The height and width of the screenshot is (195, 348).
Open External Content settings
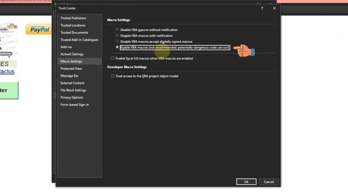click(80, 83)
